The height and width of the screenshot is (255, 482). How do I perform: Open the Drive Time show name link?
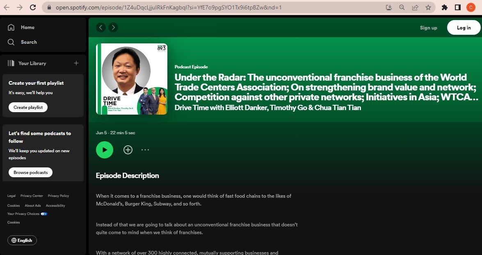click(x=268, y=108)
